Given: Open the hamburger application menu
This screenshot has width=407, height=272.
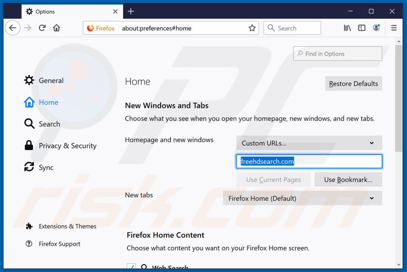Looking at the screenshot, I should pyautogui.click(x=394, y=28).
